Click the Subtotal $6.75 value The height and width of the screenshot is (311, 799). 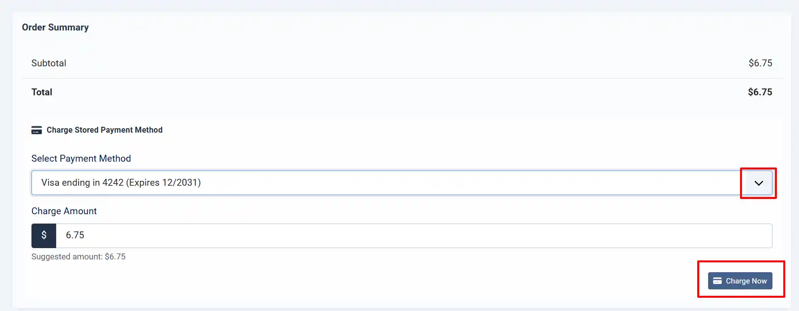coord(760,63)
